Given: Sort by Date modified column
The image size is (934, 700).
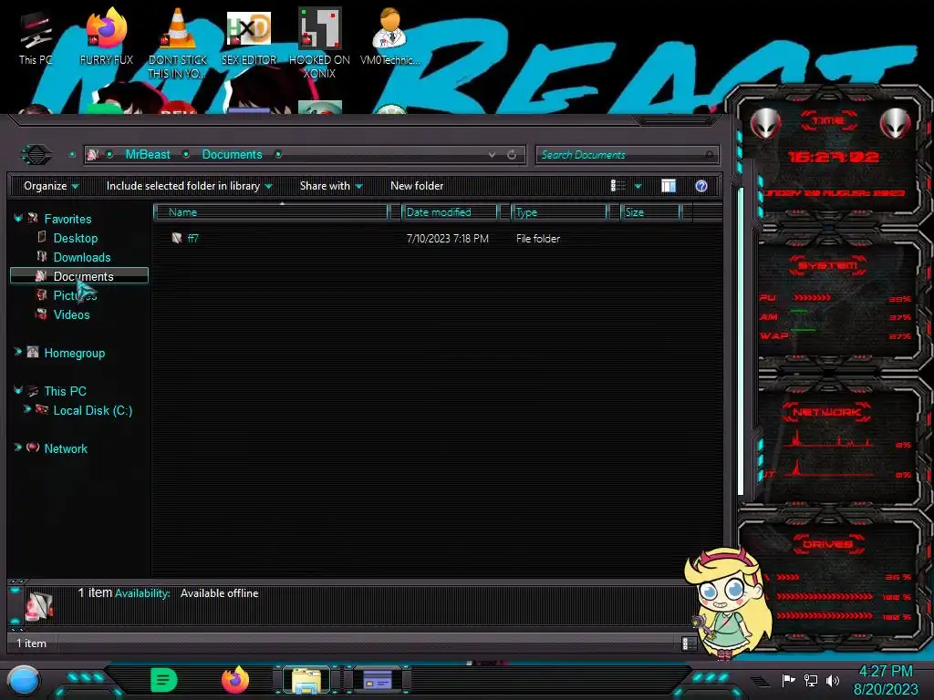Looking at the screenshot, I should 450,211.
